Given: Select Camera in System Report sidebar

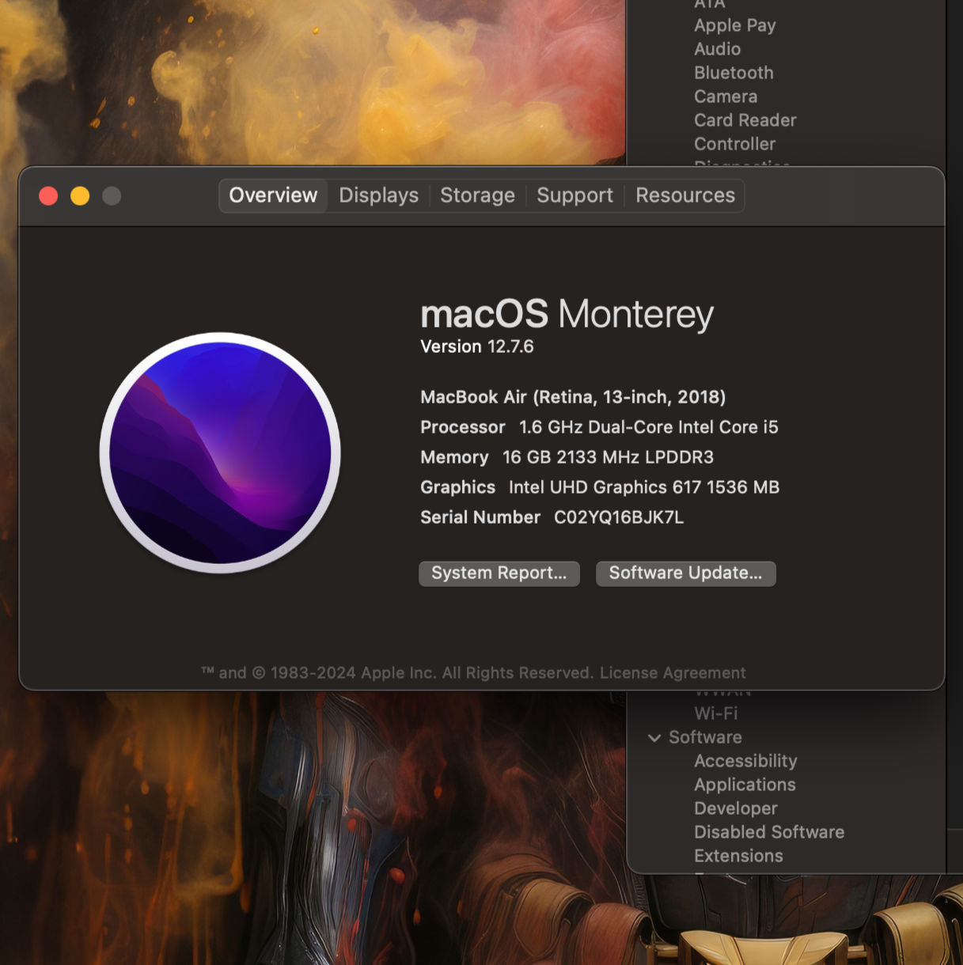Looking at the screenshot, I should click(x=726, y=96).
